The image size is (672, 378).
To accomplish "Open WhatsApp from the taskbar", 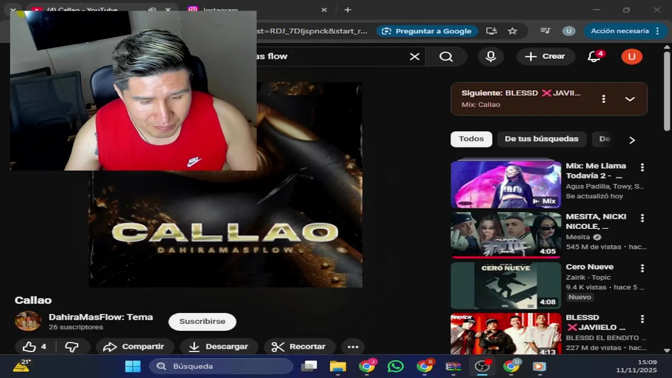I will (x=395, y=366).
